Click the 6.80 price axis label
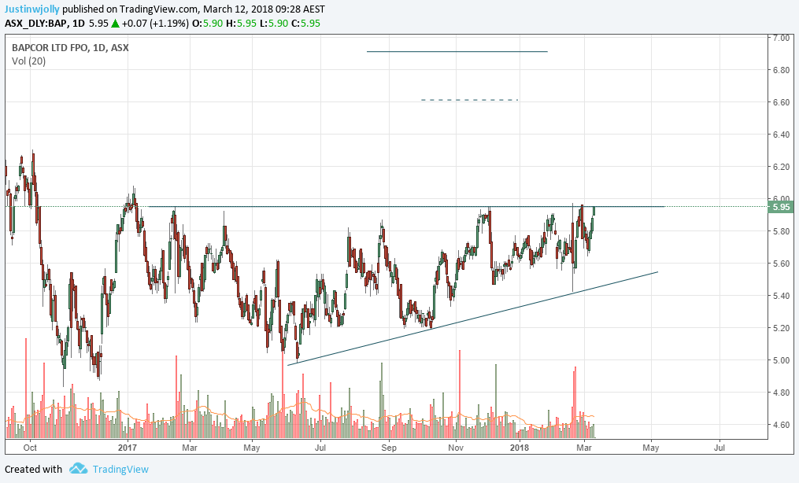Screen dimensions: 799x483 tap(781, 70)
